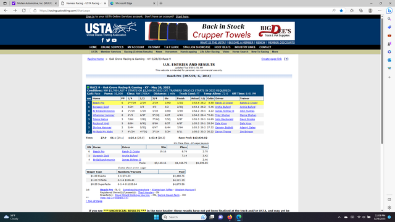Screen dimensions: 395x222
Task: Click the Sign in link
Action: click(x=90, y=17)
